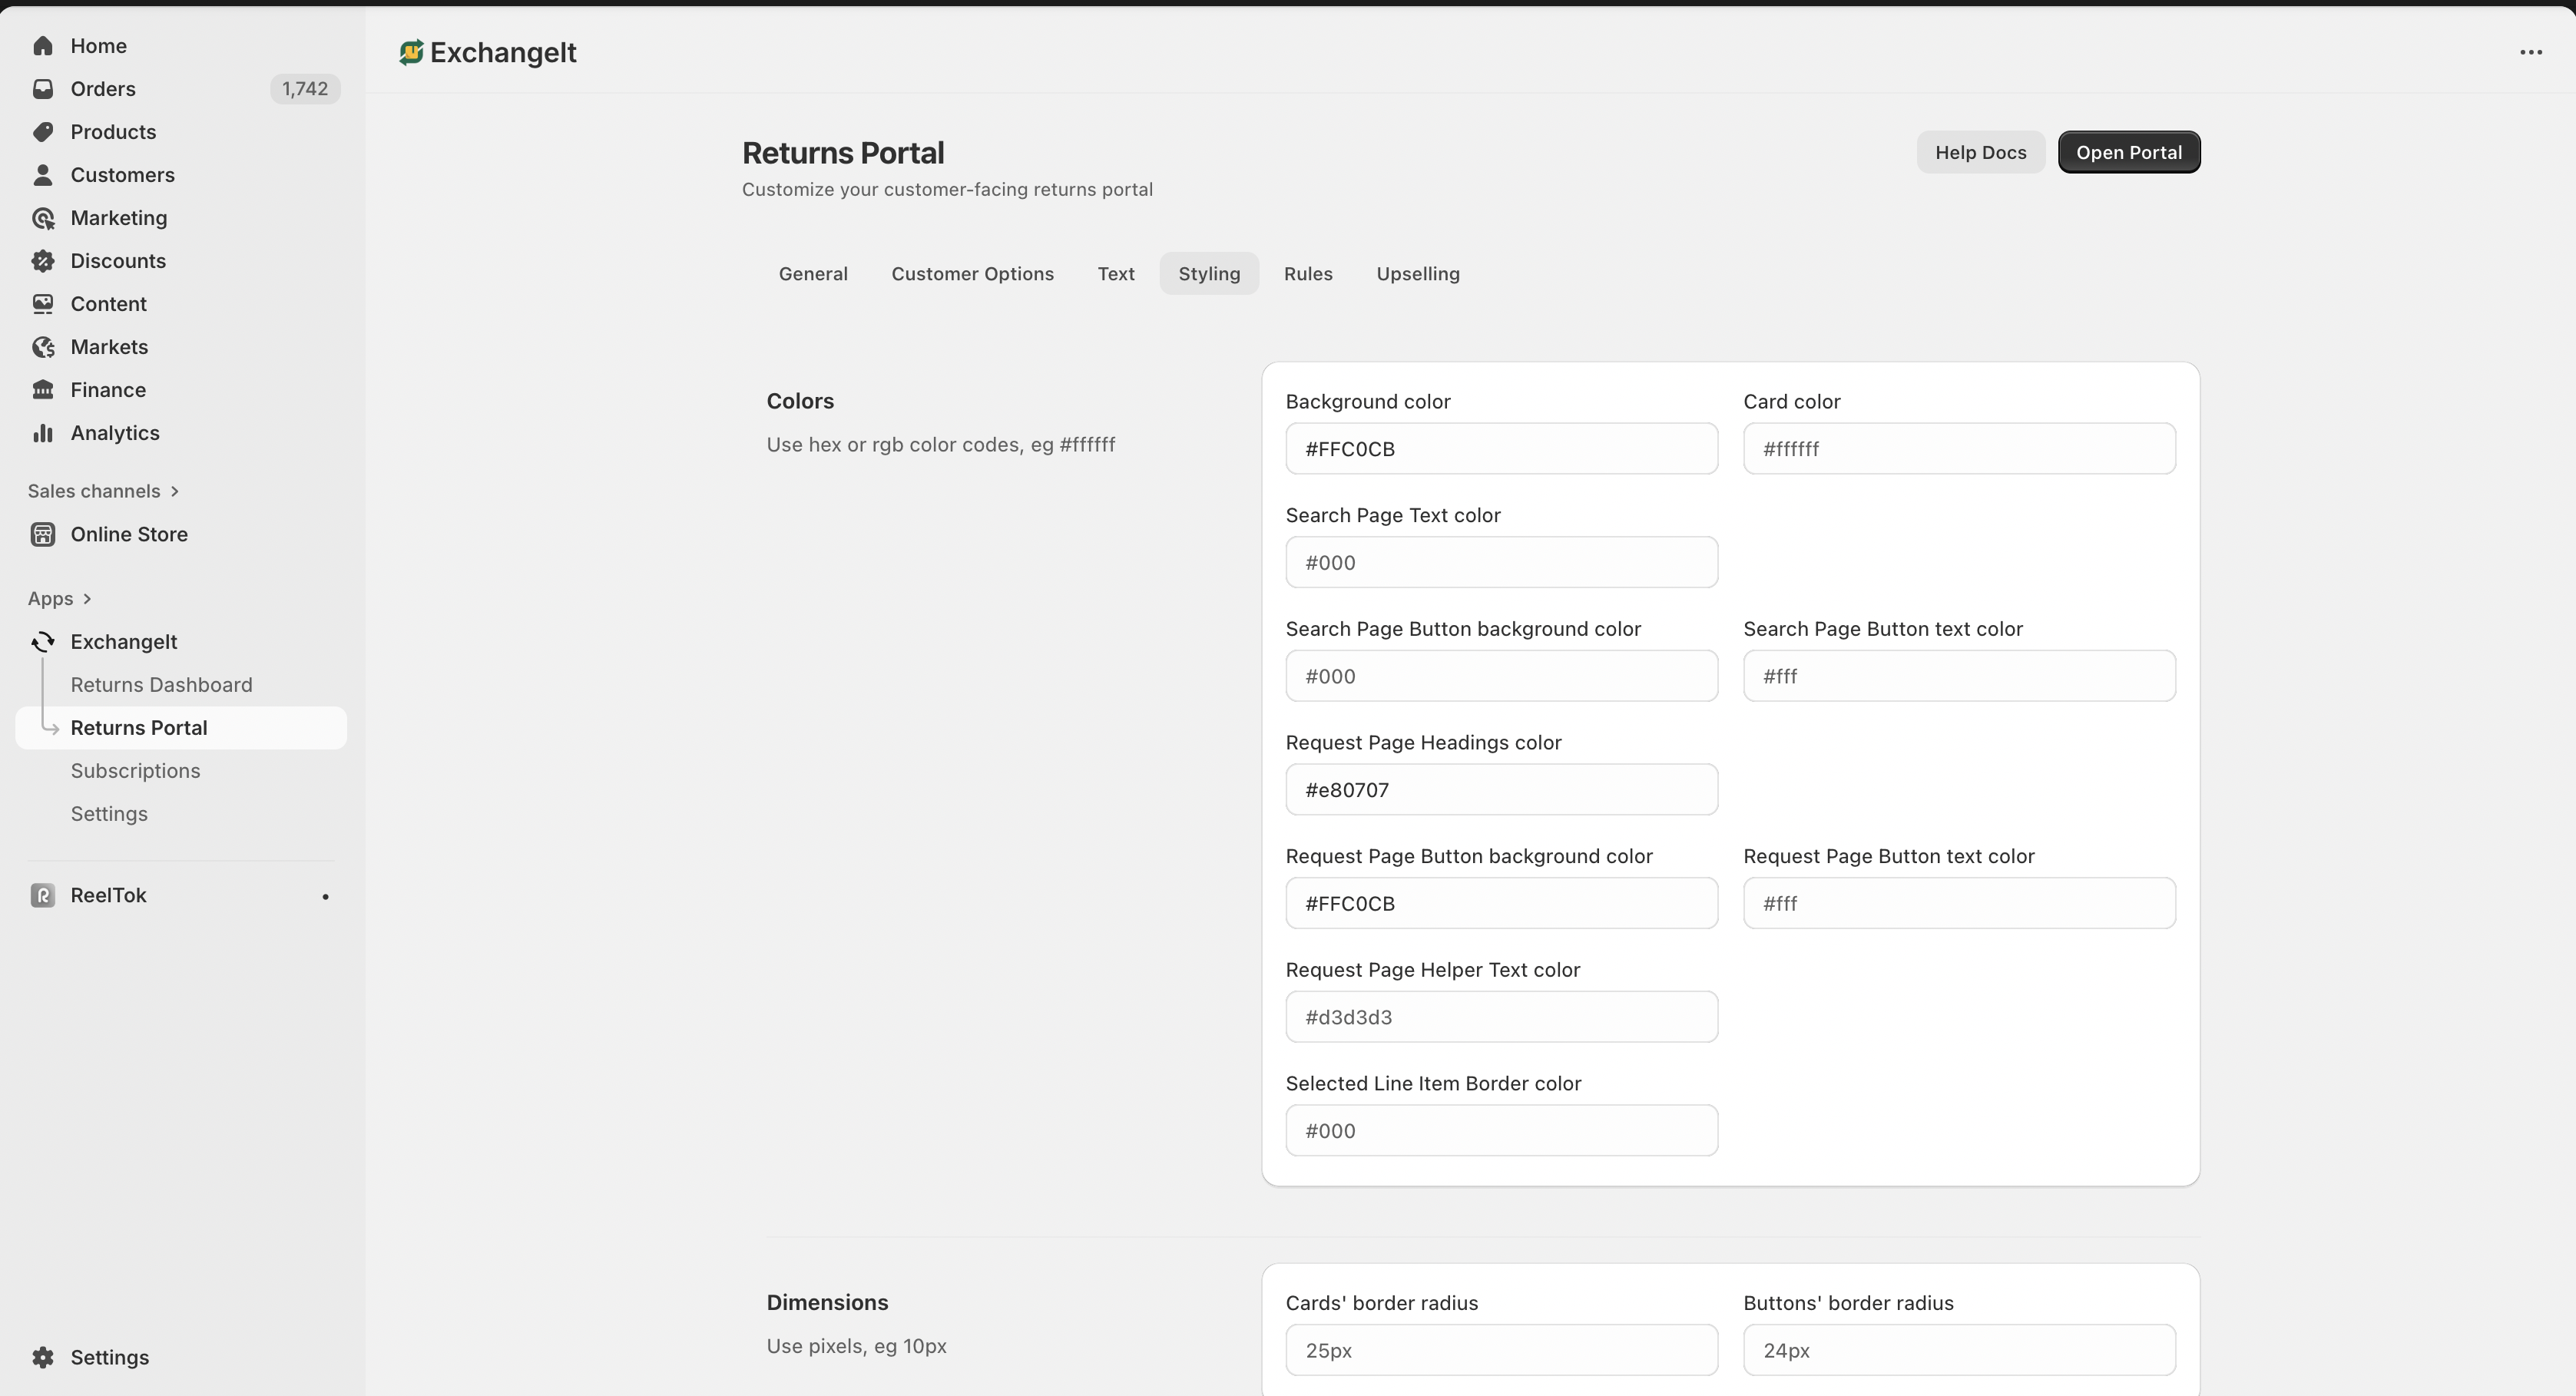
Task: Click the Request Page Headings color field
Action: (x=1500, y=790)
